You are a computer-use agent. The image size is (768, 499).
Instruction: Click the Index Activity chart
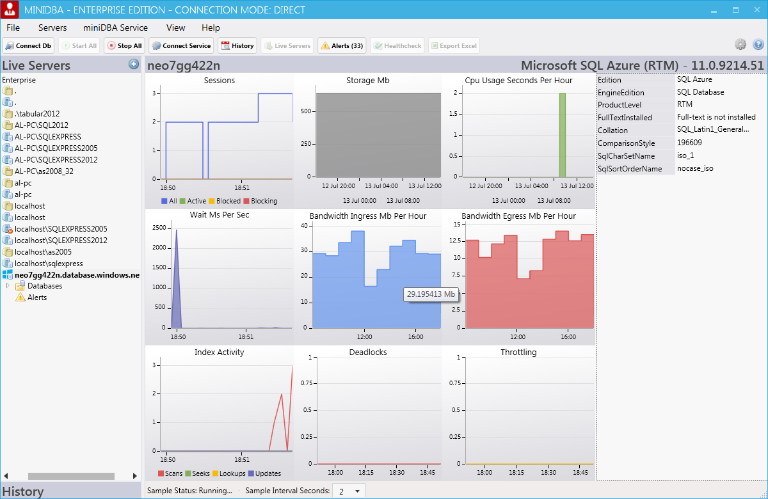click(219, 413)
